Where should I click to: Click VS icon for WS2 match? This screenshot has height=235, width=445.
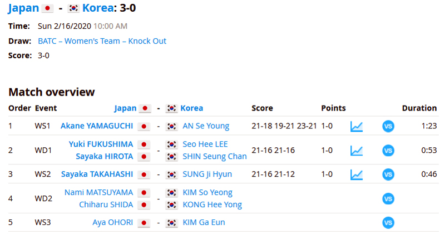point(388,174)
